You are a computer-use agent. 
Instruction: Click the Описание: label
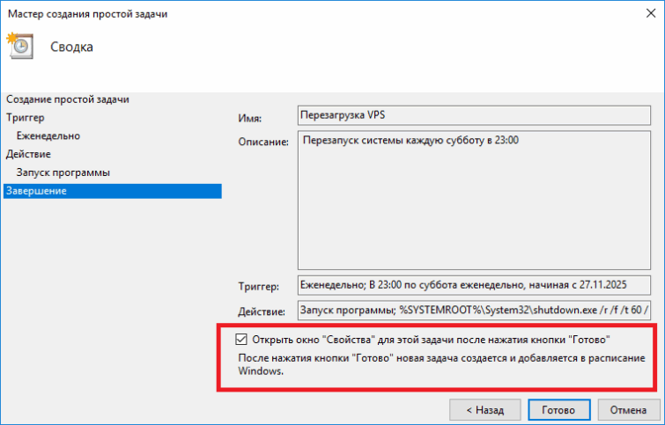pos(263,143)
